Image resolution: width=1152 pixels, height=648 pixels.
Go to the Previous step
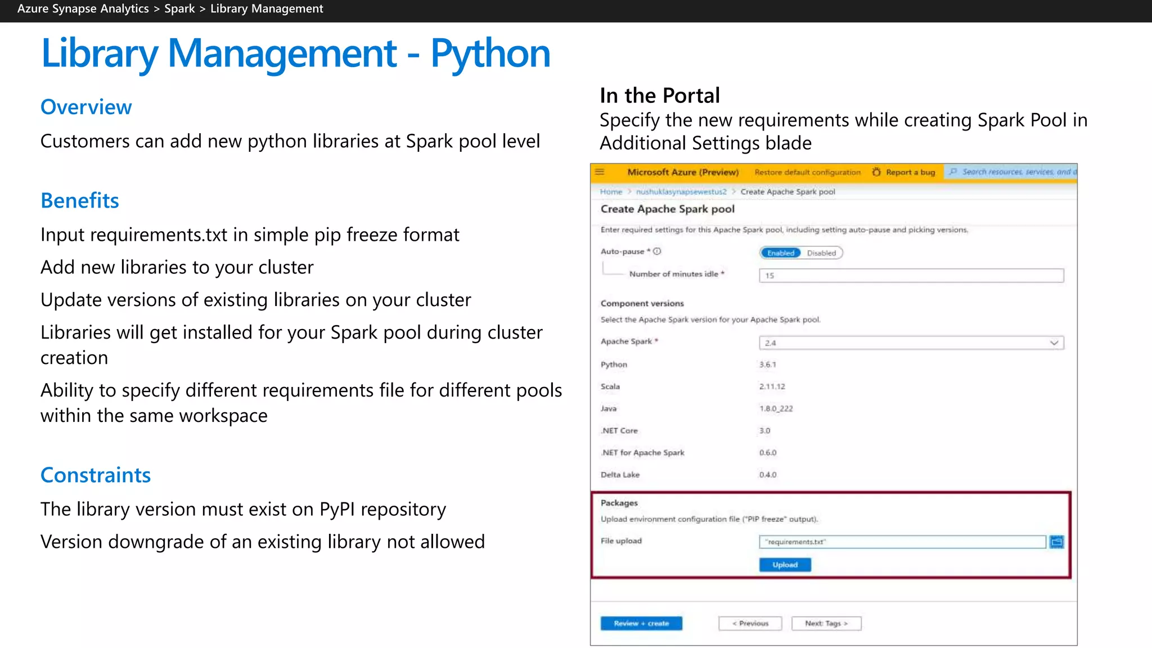pyautogui.click(x=750, y=623)
